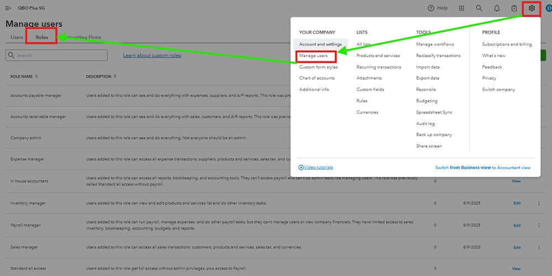Open Attachments list
This screenshot has width=552, height=276.
tap(369, 78)
